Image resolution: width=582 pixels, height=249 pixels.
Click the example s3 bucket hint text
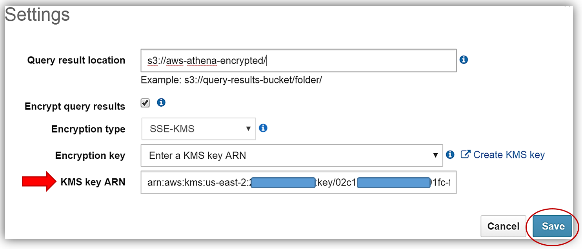coord(231,80)
